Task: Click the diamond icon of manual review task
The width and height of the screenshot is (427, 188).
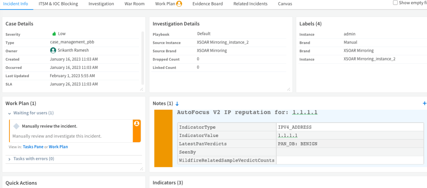Action: pyautogui.click(x=16, y=126)
